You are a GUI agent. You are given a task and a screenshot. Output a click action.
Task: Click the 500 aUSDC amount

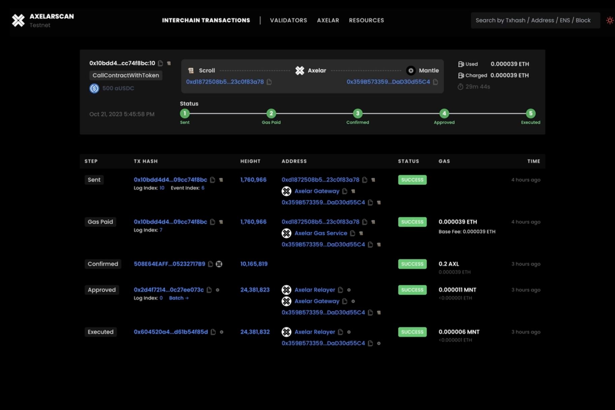pos(118,89)
